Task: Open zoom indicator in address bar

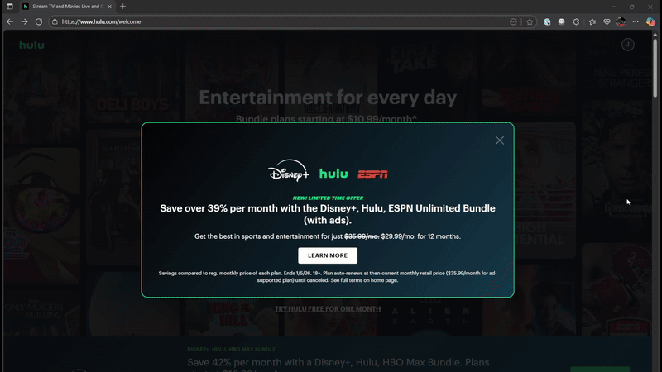Action: (513, 22)
